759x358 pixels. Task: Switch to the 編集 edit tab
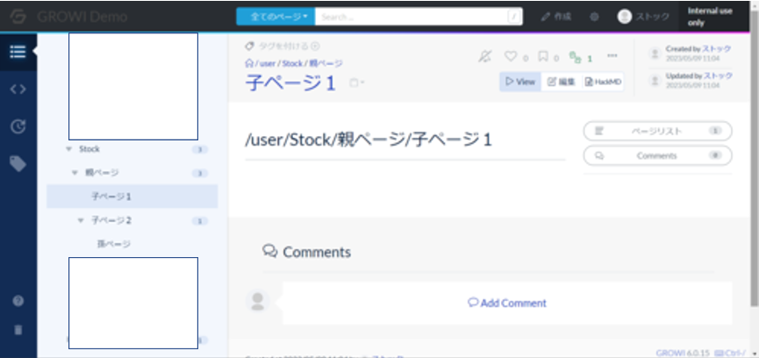pos(561,82)
